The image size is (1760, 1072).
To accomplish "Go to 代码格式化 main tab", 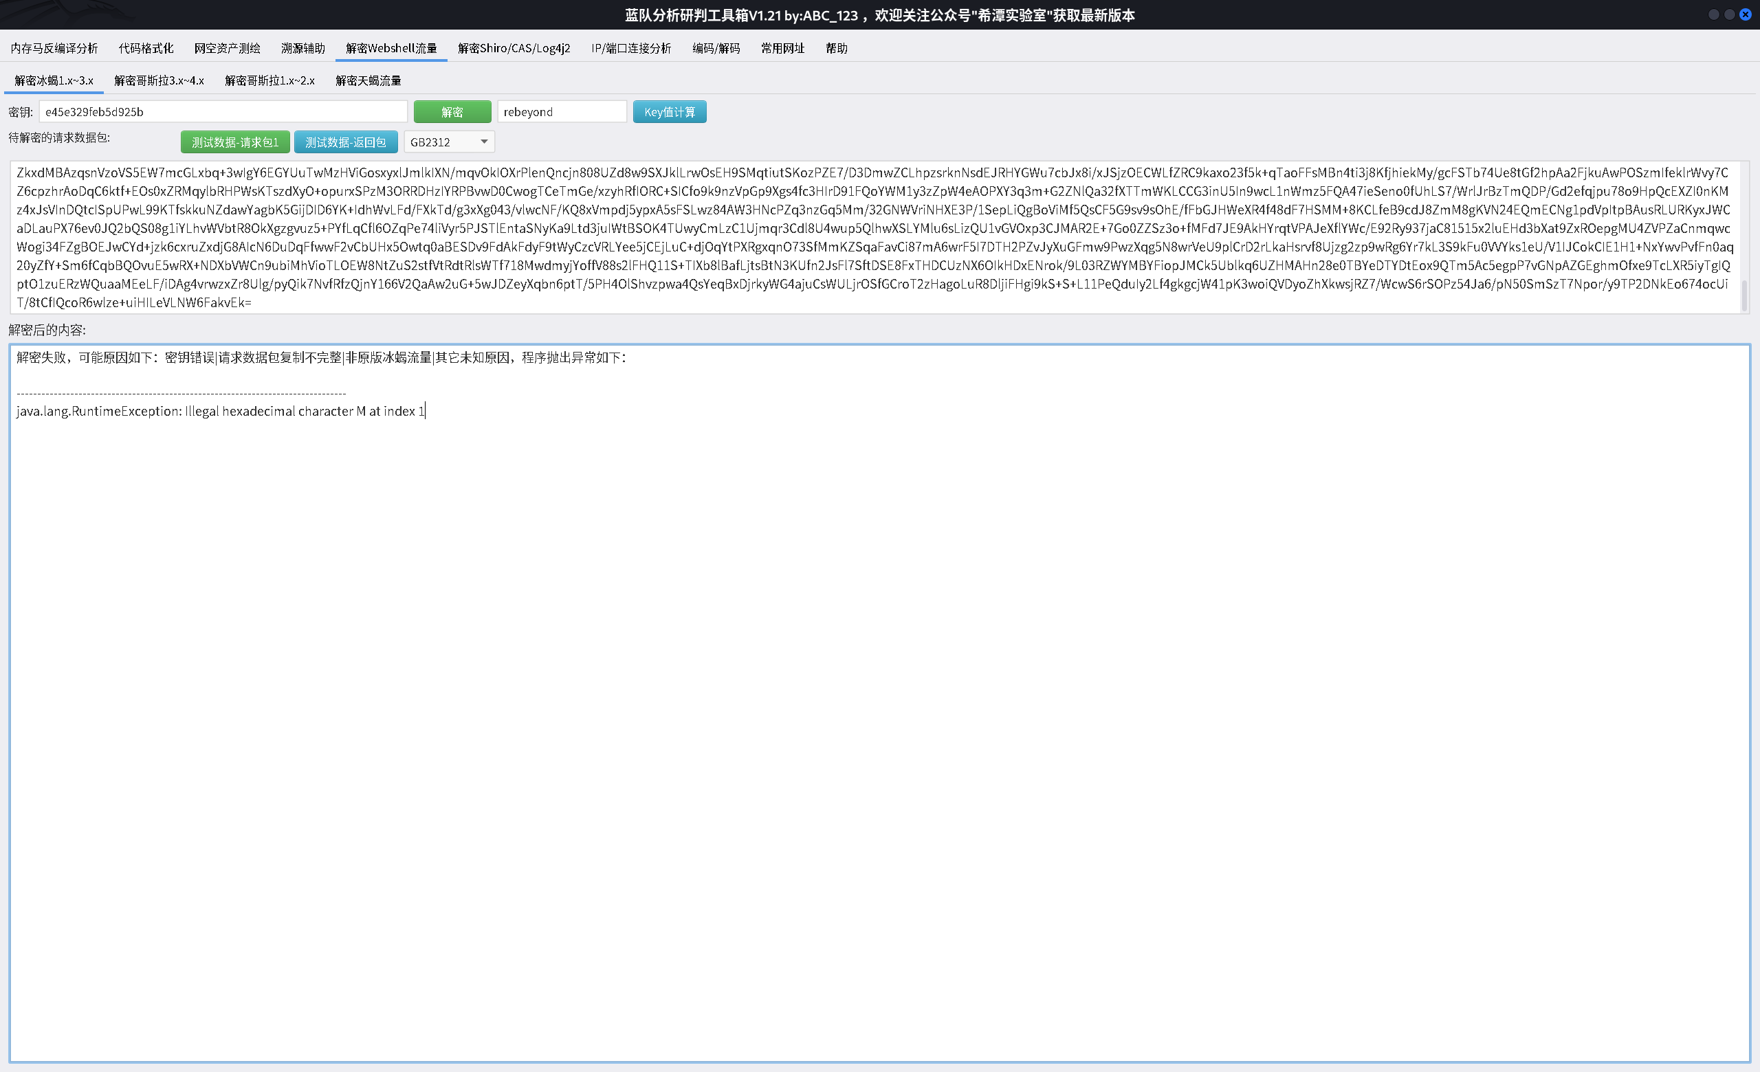I will pos(146,48).
